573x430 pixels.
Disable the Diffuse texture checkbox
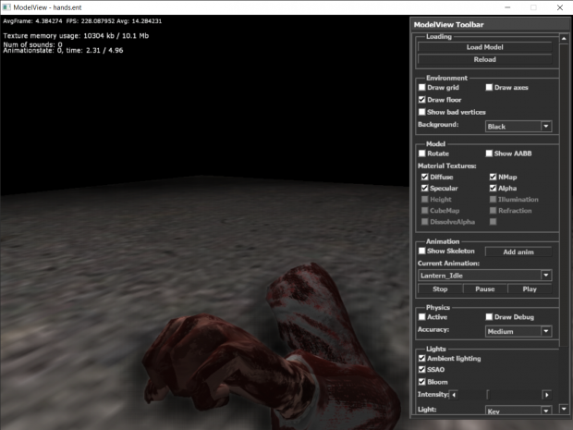click(424, 177)
